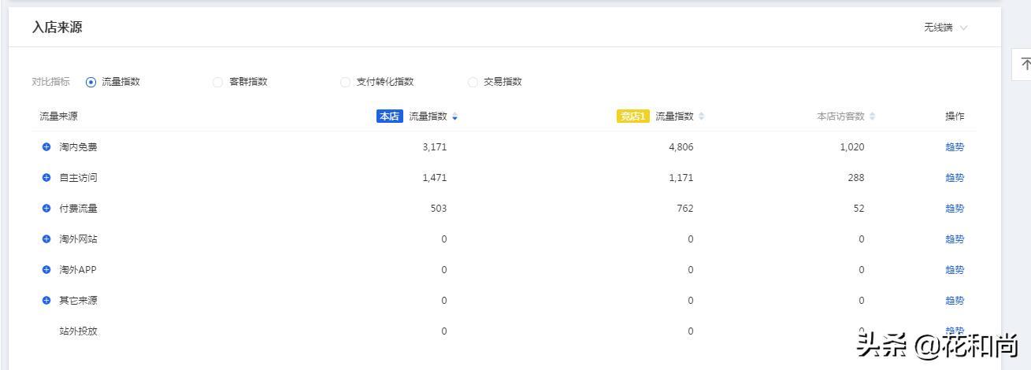Viewport: 1031px width, 370px height.
Task: Click the 竞店1 yellow tag
Action: click(x=633, y=117)
